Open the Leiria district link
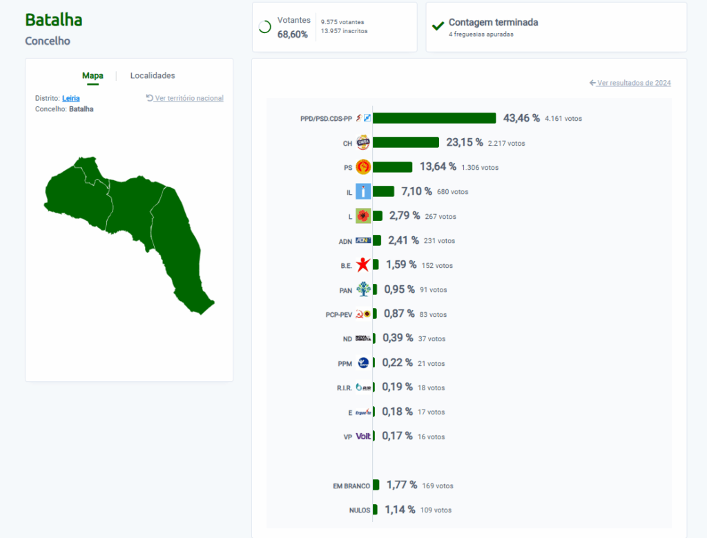 click(x=70, y=99)
